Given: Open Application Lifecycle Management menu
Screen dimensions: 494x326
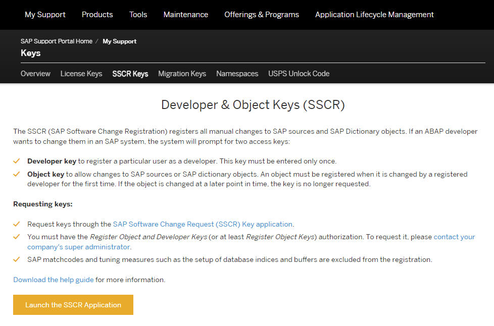Looking at the screenshot, I should (374, 15).
